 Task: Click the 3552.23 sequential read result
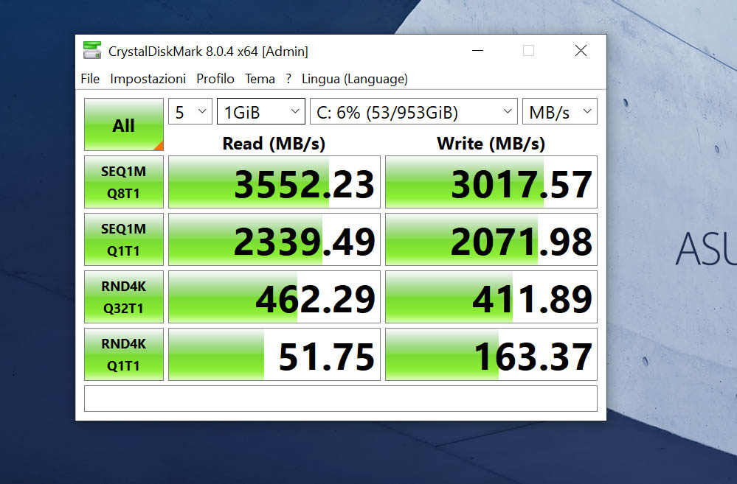point(274,182)
